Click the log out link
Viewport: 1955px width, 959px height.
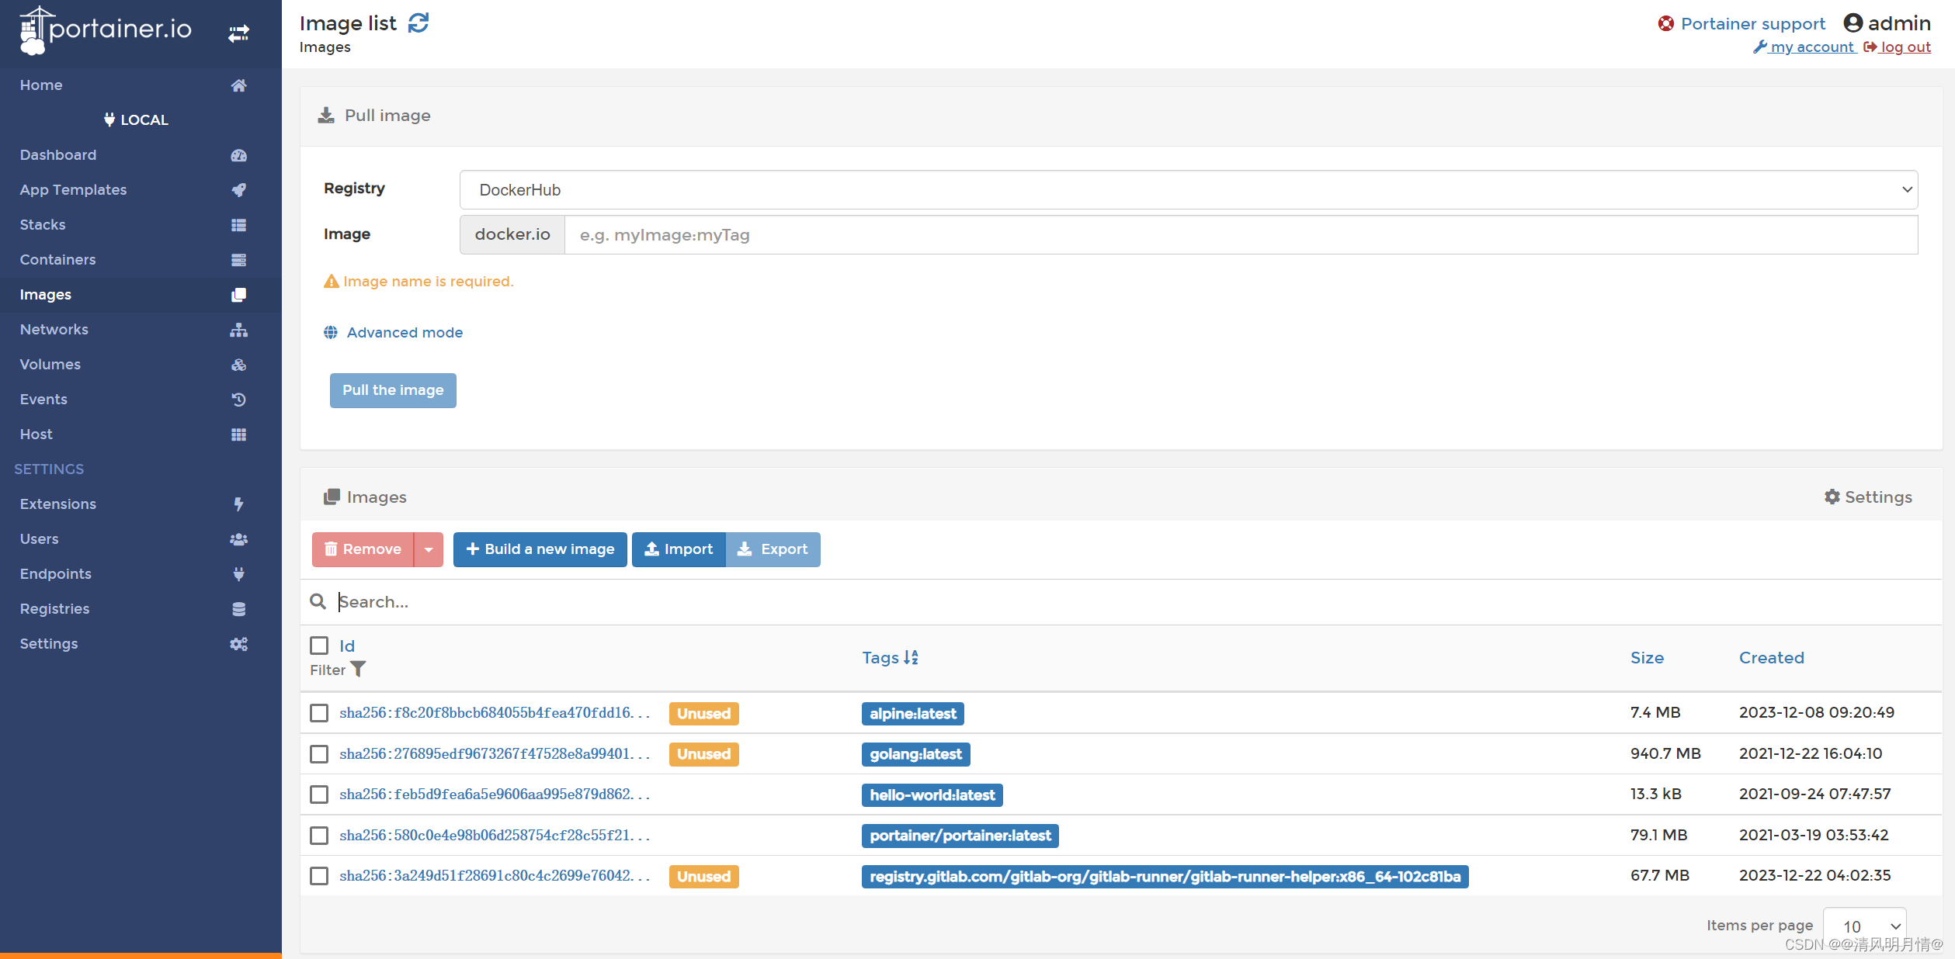coord(1898,47)
